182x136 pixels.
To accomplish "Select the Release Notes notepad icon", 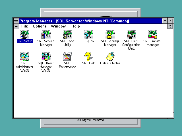I will (110, 56).
